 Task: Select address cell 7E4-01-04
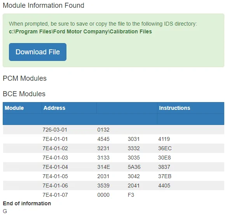click(x=55, y=167)
